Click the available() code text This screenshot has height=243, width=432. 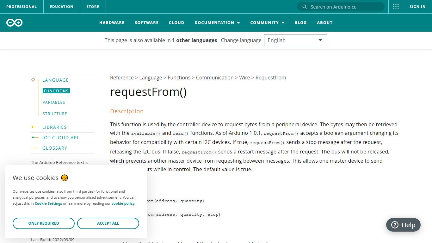click(146, 134)
